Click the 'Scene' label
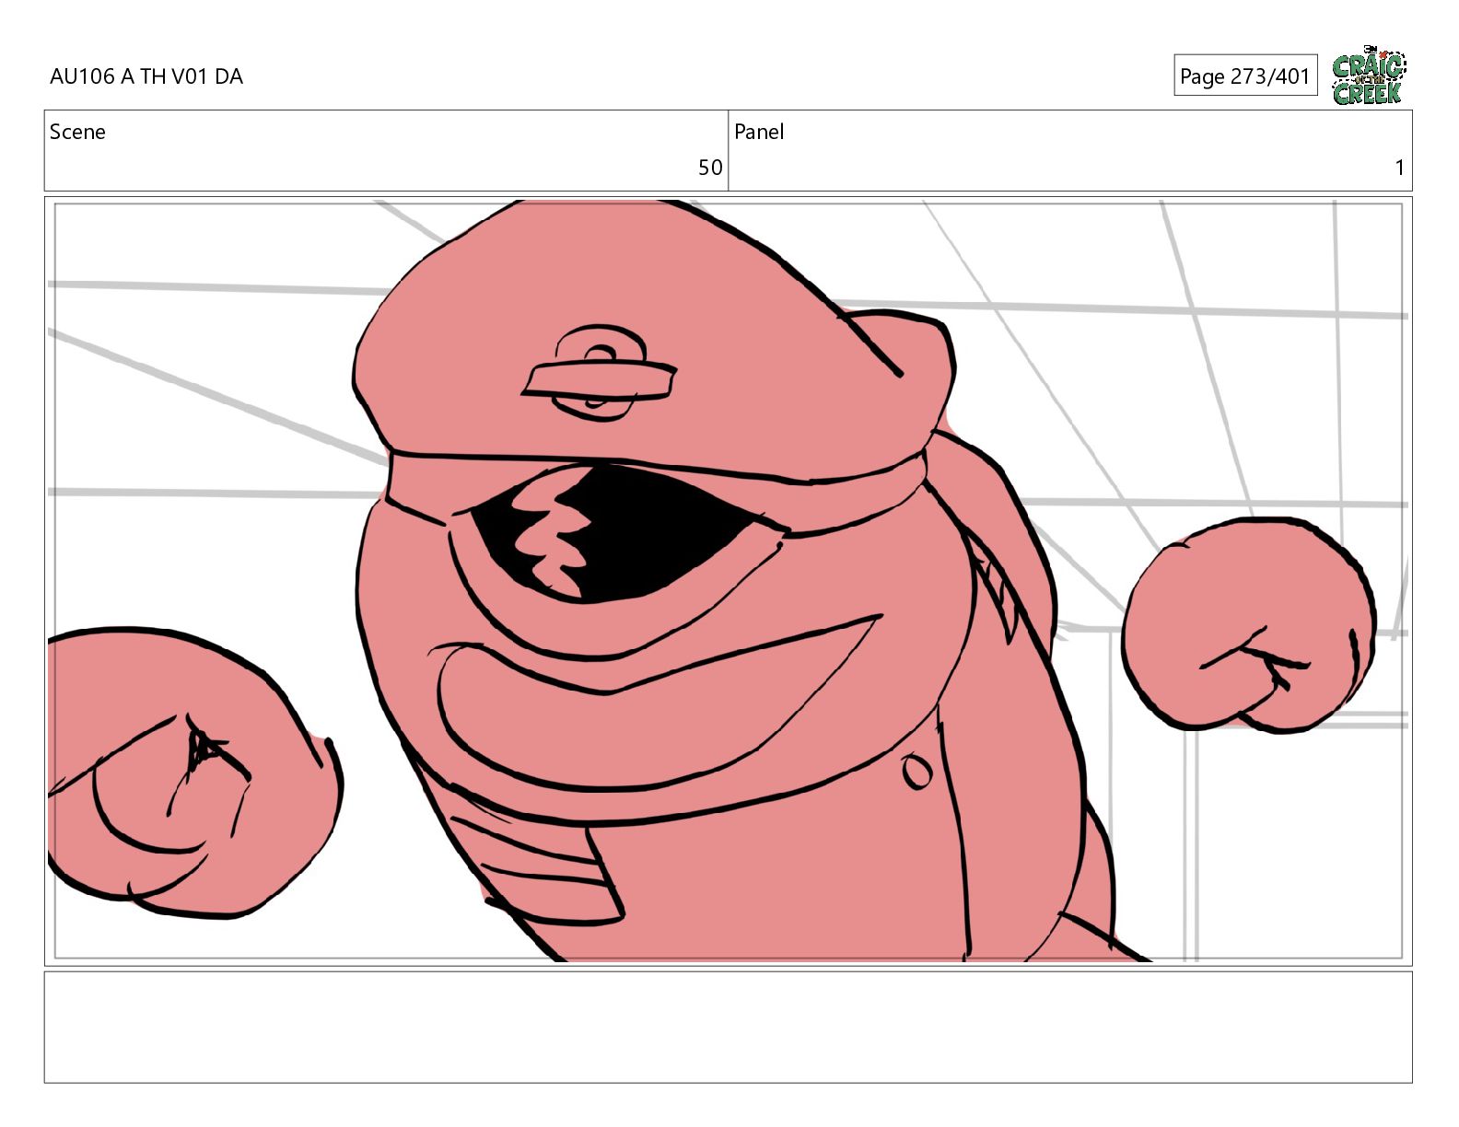The image size is (1459, 1127). pyautogui.click(x=77, y=132)
